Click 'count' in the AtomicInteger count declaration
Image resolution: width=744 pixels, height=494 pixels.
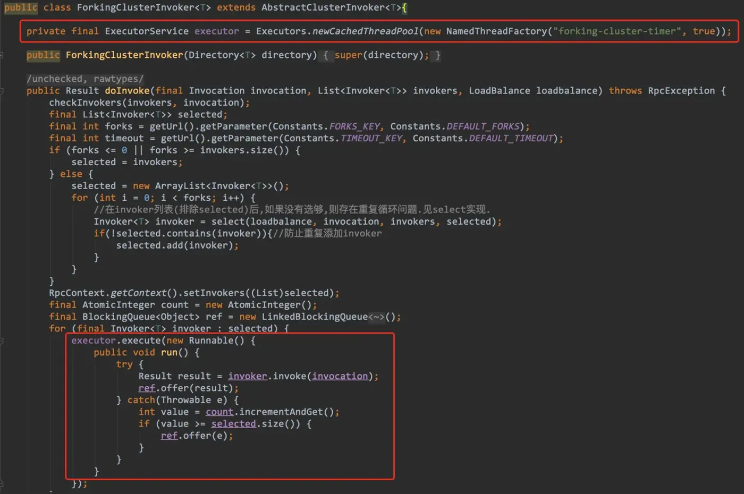pos(175,305)
